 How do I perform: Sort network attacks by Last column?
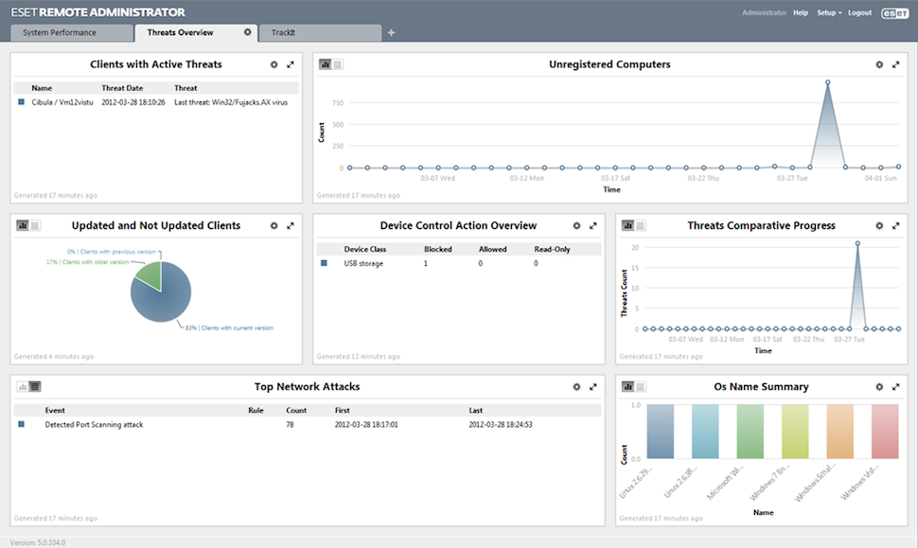(475, 411)
